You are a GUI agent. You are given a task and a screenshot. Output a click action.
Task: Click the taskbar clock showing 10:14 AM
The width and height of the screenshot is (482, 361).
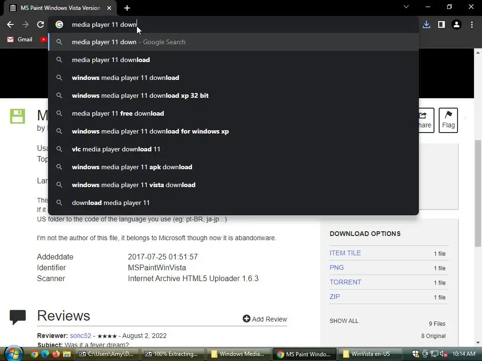coord(464,354)
